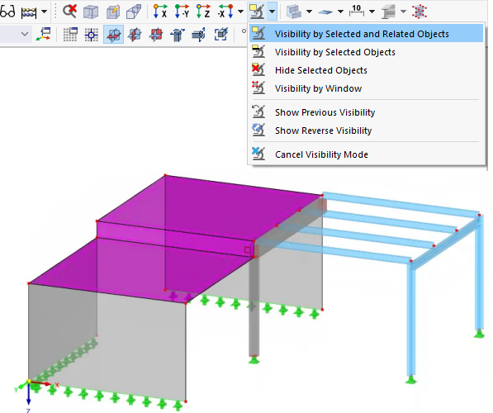Image resolution: width=493 pixels, height=413 pixels.
Task: Open the combo box chevron at left
Action: tap(25, 34)
